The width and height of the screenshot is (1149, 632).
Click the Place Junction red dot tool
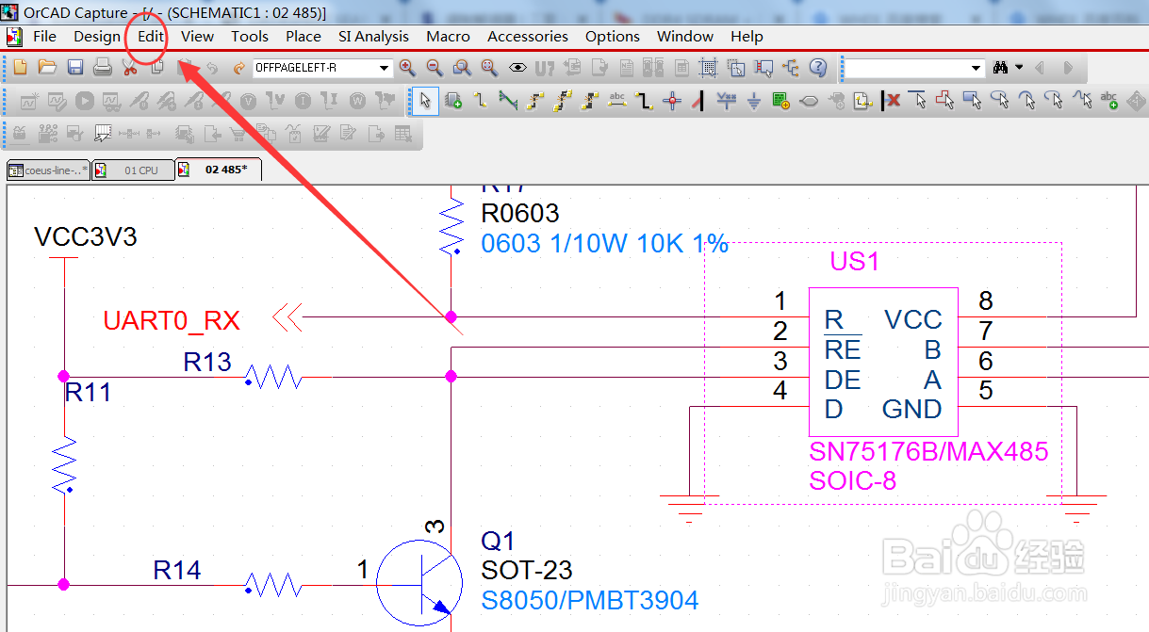pyautogui.click(x=672, y=100)
